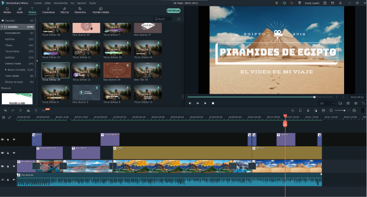The height and width of the screenshot is (197, 367).
Task: Expand the Nuevo Concepto category
Action: [6, 69]
